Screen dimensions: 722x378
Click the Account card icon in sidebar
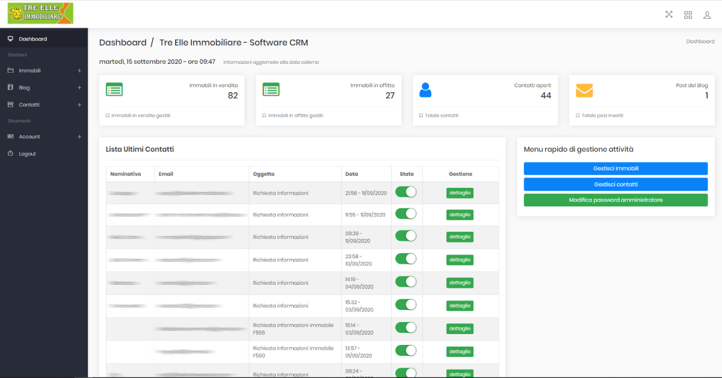click(x=10, y=137)
